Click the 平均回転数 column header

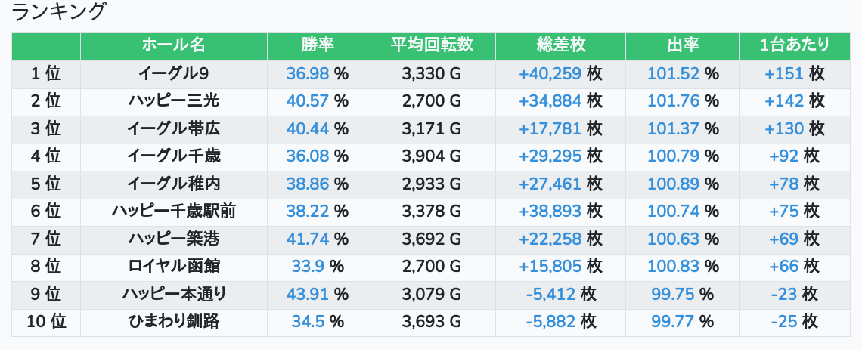pyautogui.click(x=431, y=45)
